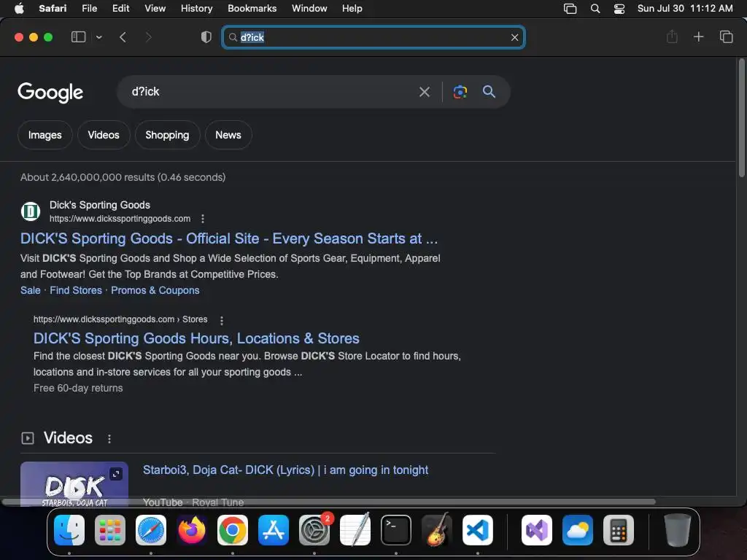Open the Window menu

click(x=309, y=9)
